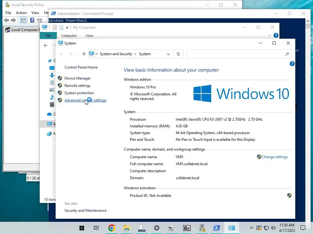Click the Windows activation shield icon
The image size is (313, 234).
289,195
